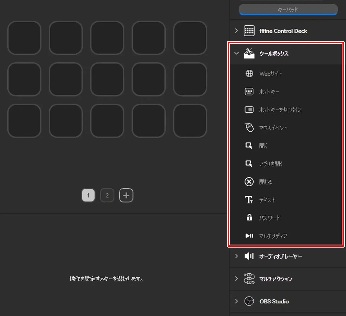Select the top-left empty key slot
The image size is (346, 316).
click(24, 38)
